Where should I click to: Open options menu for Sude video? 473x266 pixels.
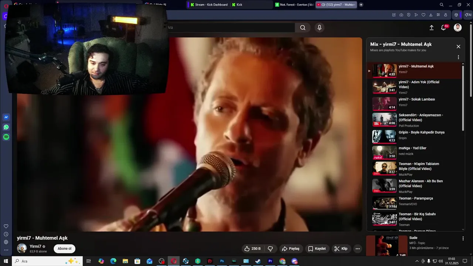[463, 238]
